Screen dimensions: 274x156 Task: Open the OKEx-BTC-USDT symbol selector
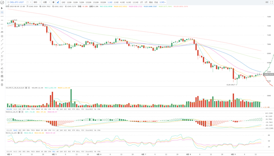pyautogui.click(x=17, y=2)
